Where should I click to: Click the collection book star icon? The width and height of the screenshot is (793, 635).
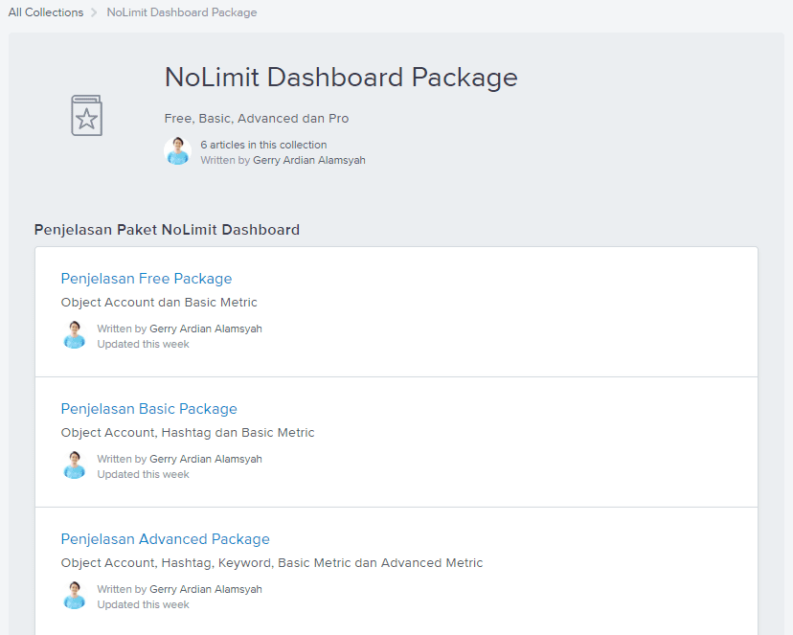click(86, 115)
